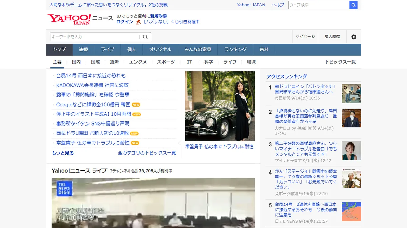
Task: Click the Yahoo! JAPAN News logo
Action: [80, 19]
